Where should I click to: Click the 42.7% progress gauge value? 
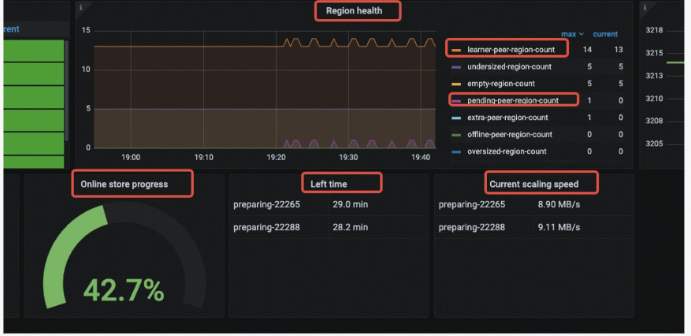124,290
